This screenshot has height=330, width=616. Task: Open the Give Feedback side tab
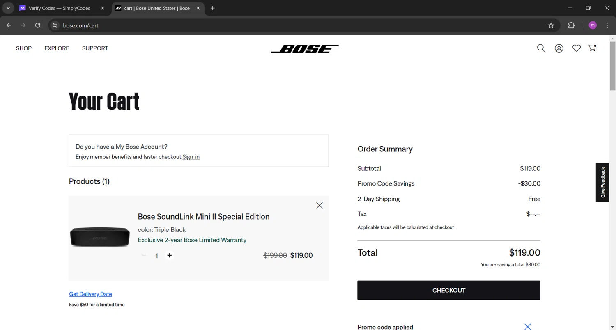(602, 182)
